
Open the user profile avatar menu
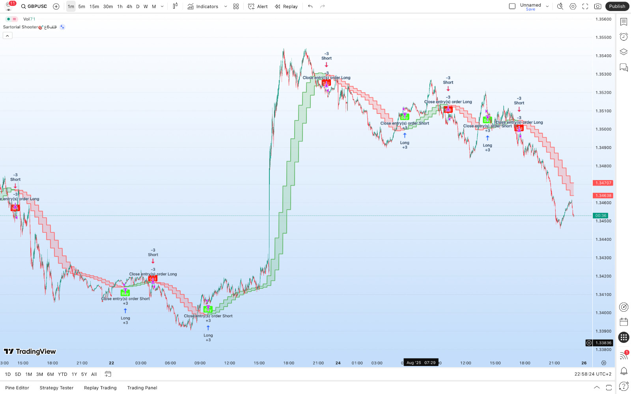click(x=9, y=6)
